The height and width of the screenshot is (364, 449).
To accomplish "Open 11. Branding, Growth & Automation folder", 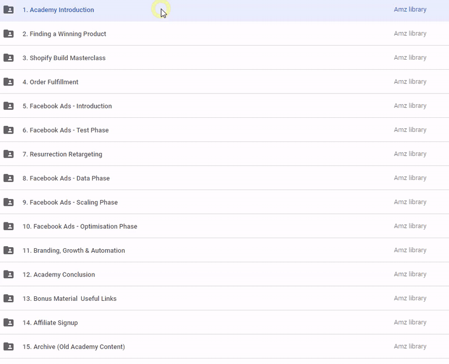I will (x=74, y=250).
